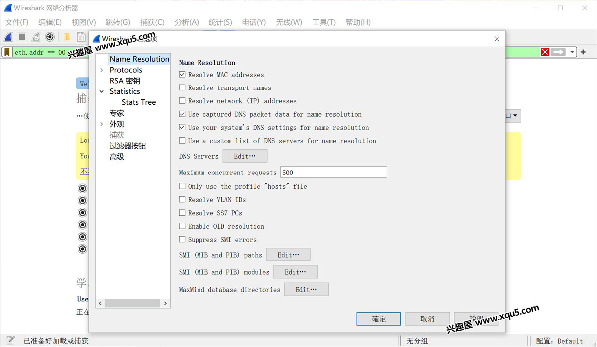The image size is (597, 347).
Task: Open the 帮助(H) menu
Action: pyautogui.click(x=358, y=22)
